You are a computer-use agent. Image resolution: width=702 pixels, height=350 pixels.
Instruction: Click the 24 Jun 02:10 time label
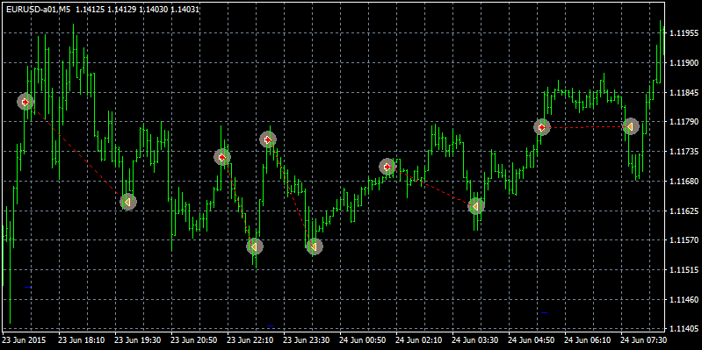click(419, 340)
